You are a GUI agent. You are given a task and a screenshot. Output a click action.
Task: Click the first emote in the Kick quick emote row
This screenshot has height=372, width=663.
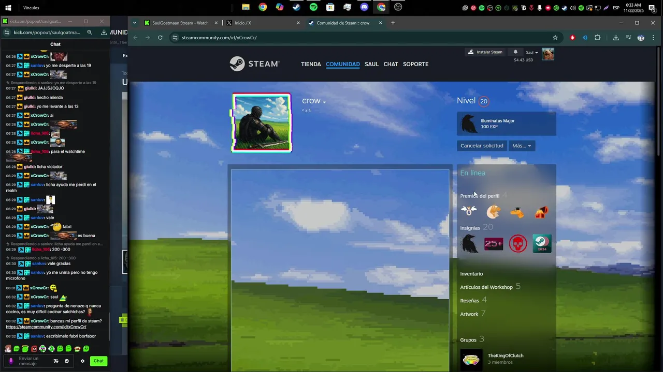click(8, 349)
